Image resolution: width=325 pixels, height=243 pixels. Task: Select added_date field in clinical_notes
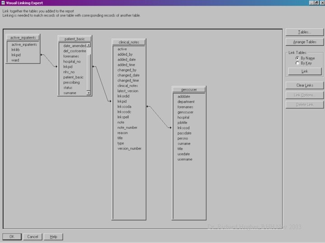point(126,59)
